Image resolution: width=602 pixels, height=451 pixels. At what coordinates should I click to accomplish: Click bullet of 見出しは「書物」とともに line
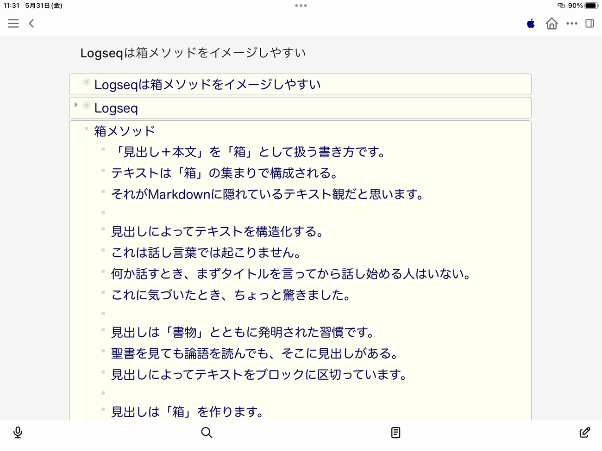103,330
